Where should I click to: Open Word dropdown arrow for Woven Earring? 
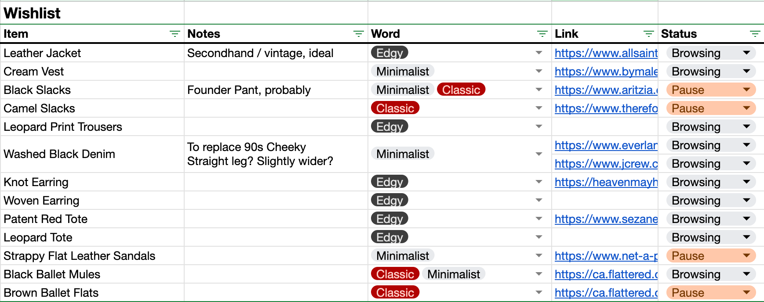coord(539,200)
